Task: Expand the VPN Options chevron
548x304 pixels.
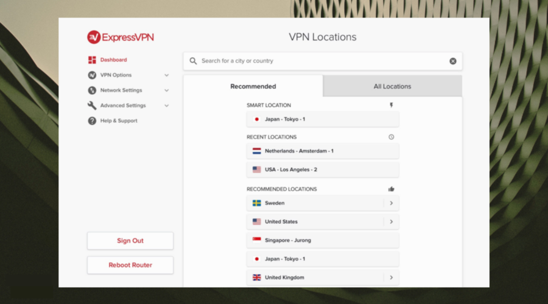Action: pos(167,75)
